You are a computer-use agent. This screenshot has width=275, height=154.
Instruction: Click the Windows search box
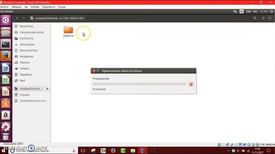[43, 151]
